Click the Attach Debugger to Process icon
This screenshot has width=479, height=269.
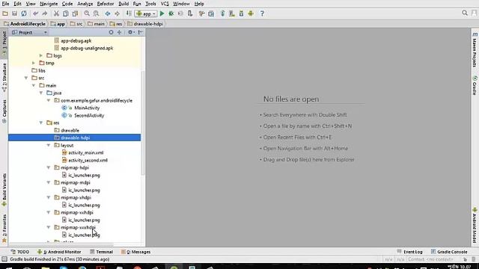(190, 13)
